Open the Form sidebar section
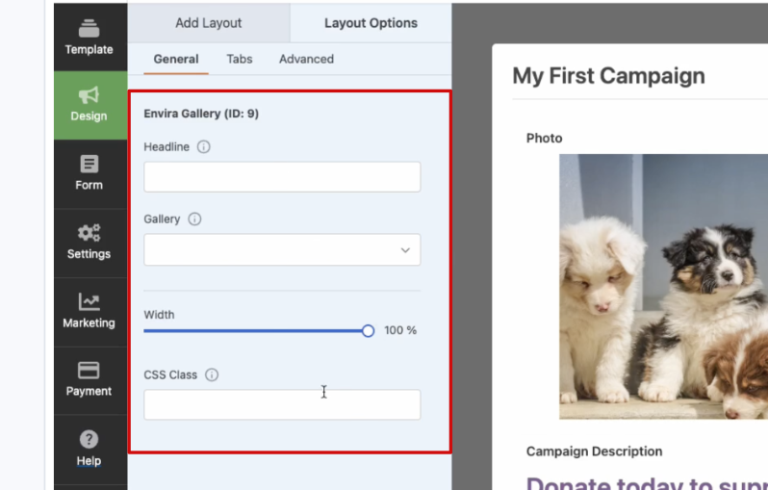The width and height of the screenshot is (768, 490). tap(89, 173)
